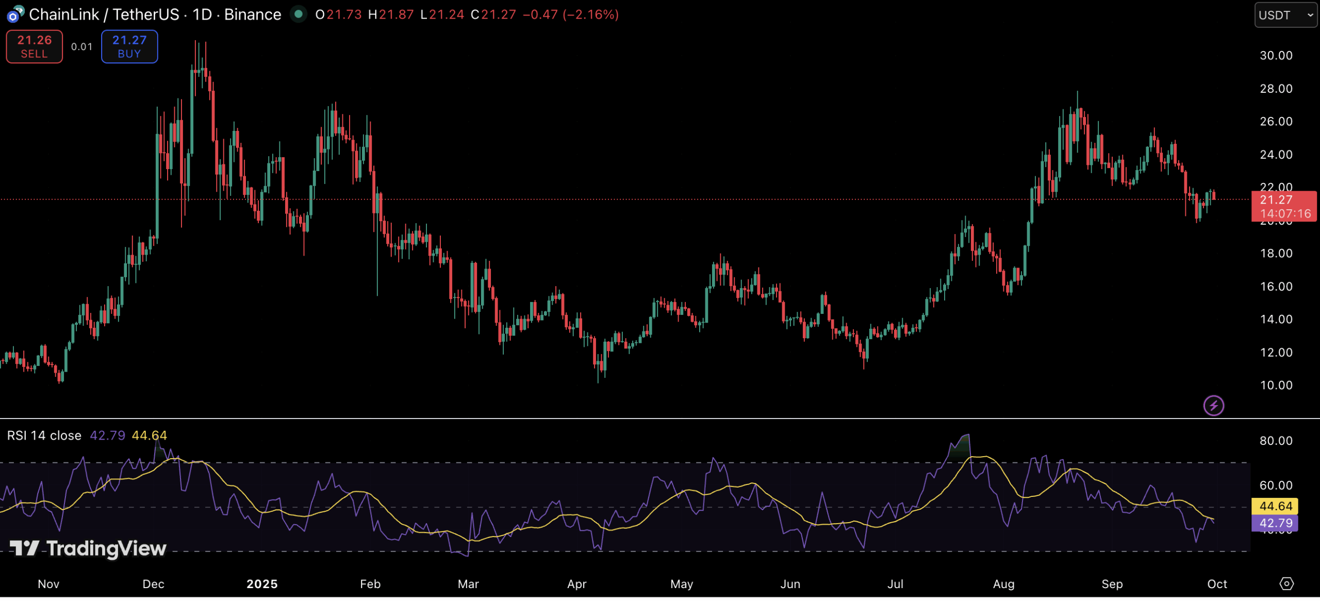Screen dimensions: 1320x601
Task: Click the 2025 label on time axis
Action: (x=262, y=584)
